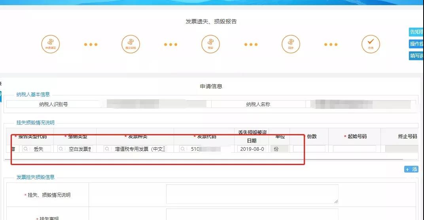Click the 纳税人基本信息 section label
424x220 pixels.
[33, 95]
